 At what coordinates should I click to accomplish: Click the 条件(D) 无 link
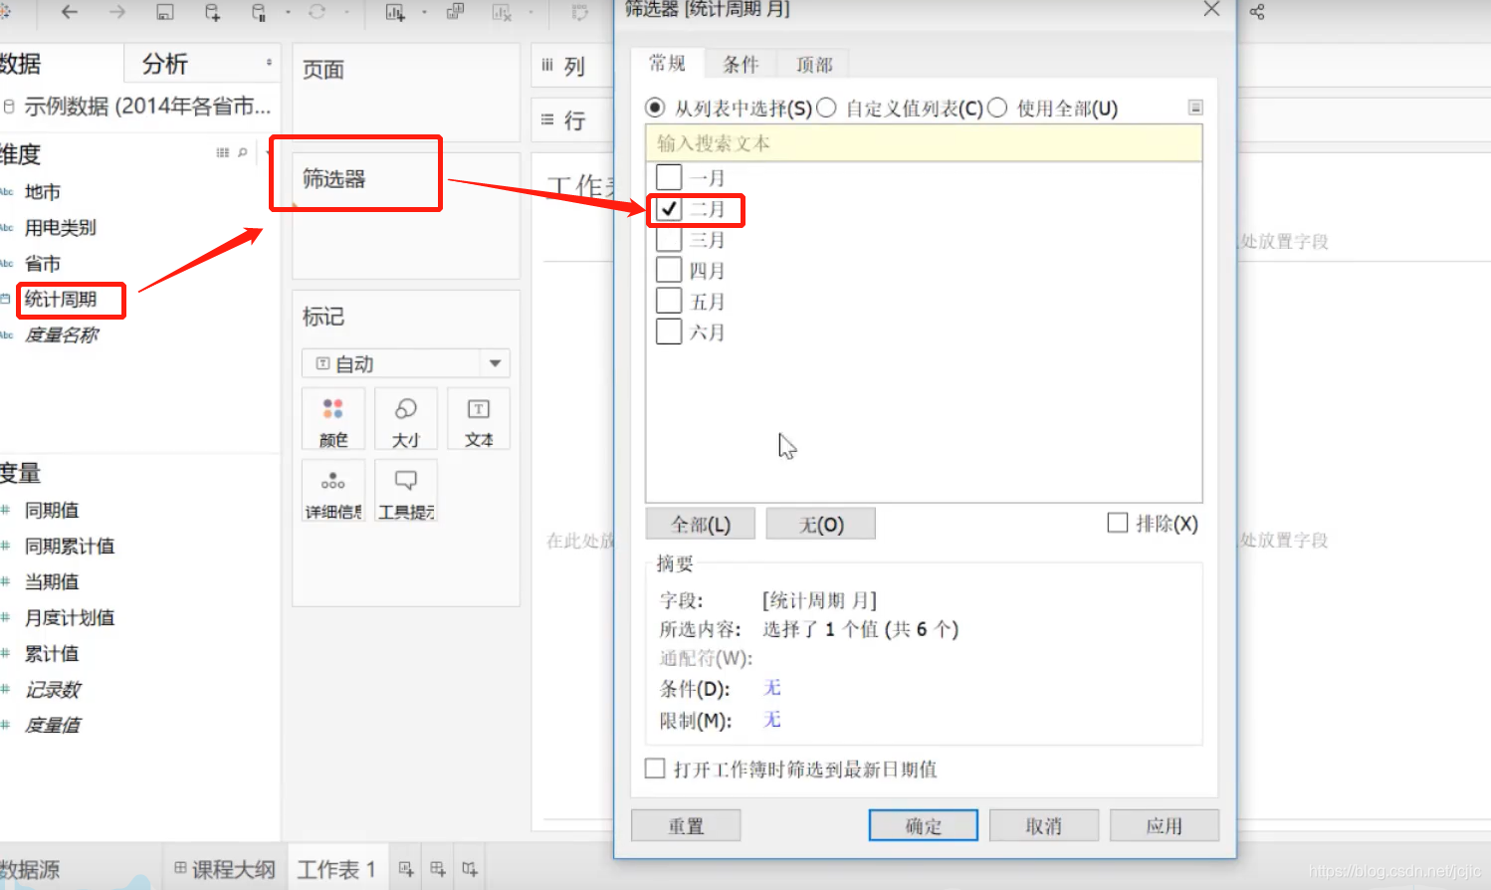[x=771, y=688]
